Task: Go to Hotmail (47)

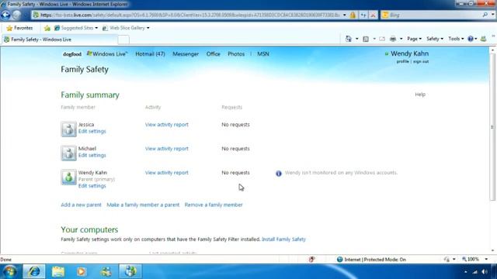Action: (150, 54)
